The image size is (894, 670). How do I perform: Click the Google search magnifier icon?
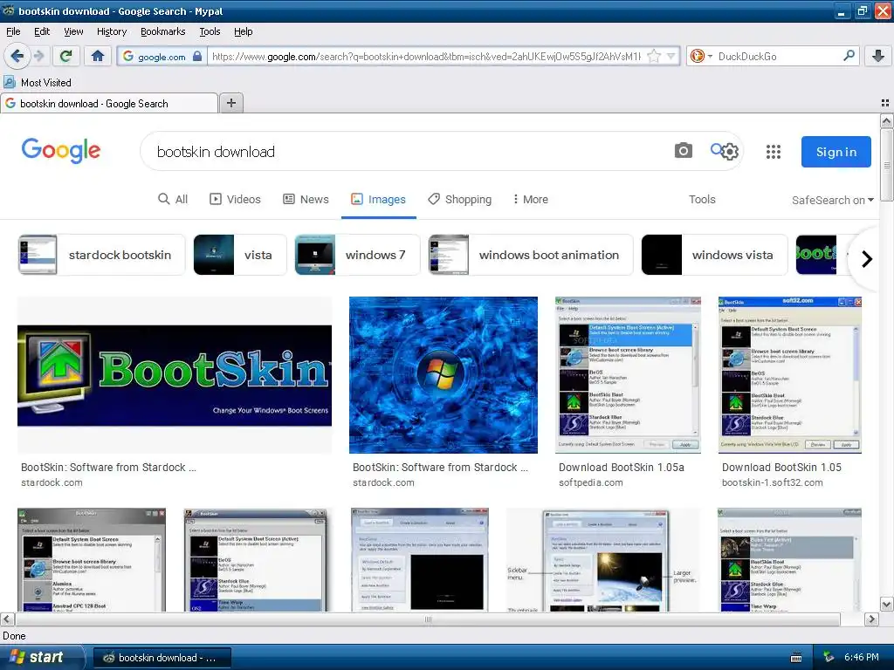(717, 149)
